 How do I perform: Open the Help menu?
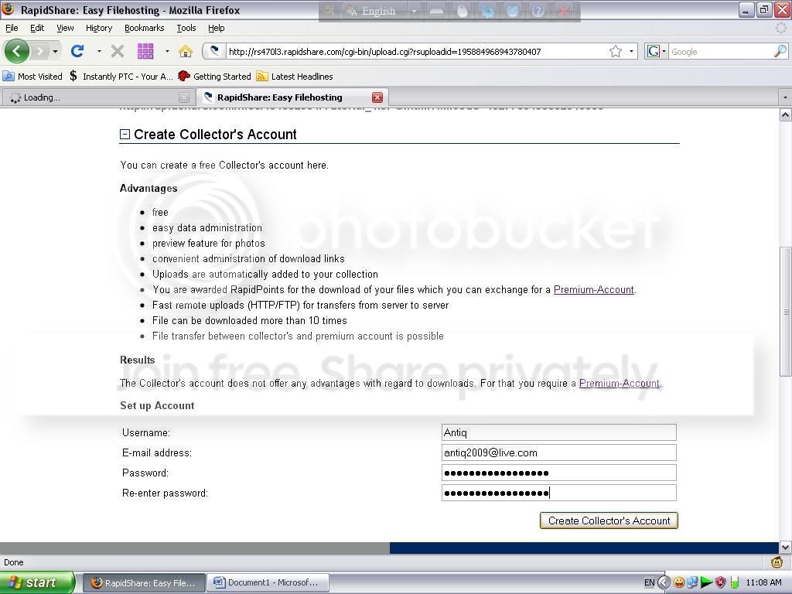(217, 28)
